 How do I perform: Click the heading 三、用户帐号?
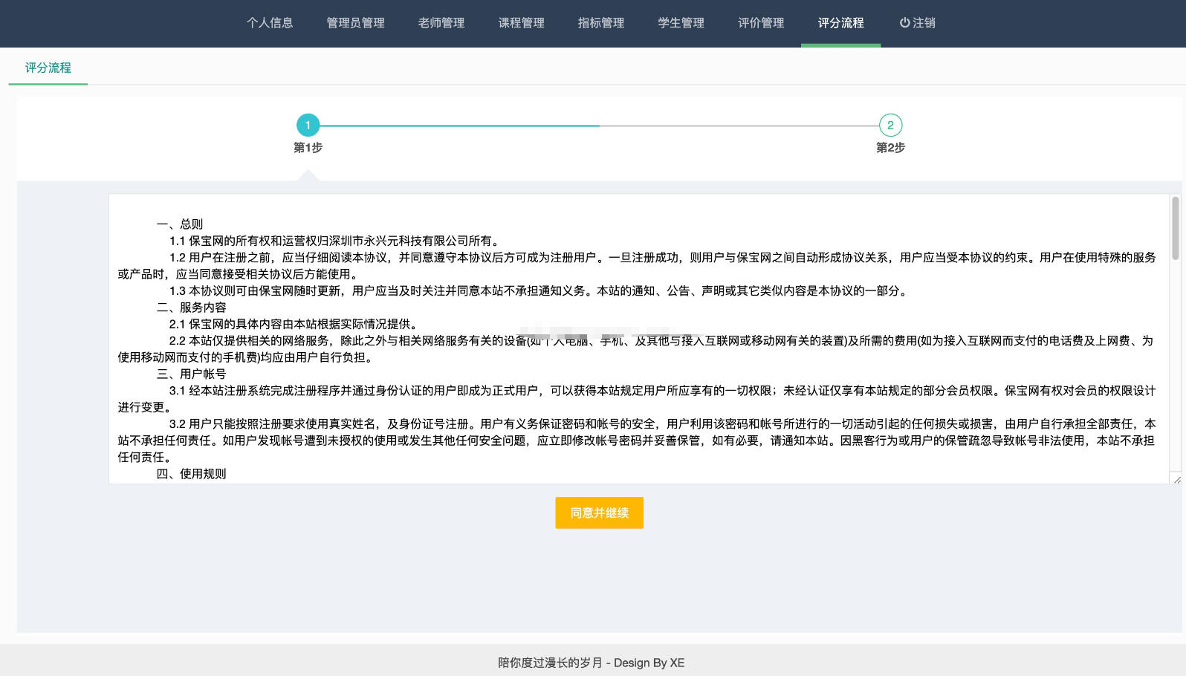point(192,374)
